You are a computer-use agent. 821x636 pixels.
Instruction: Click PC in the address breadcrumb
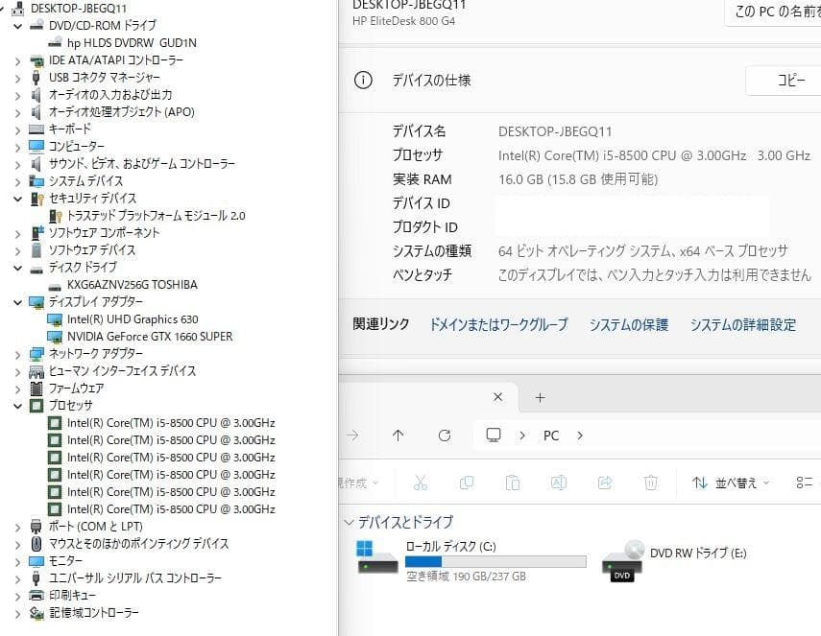click(551, 435)
